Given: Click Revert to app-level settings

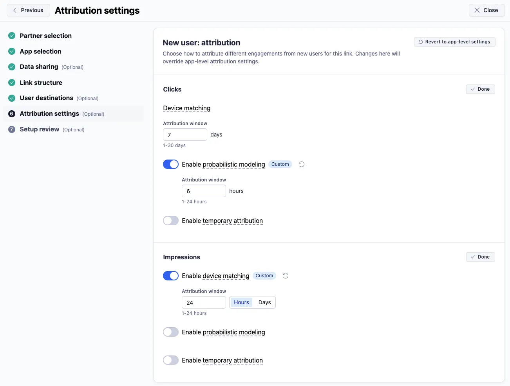Looking at the screenshot, I should (454, 42).
